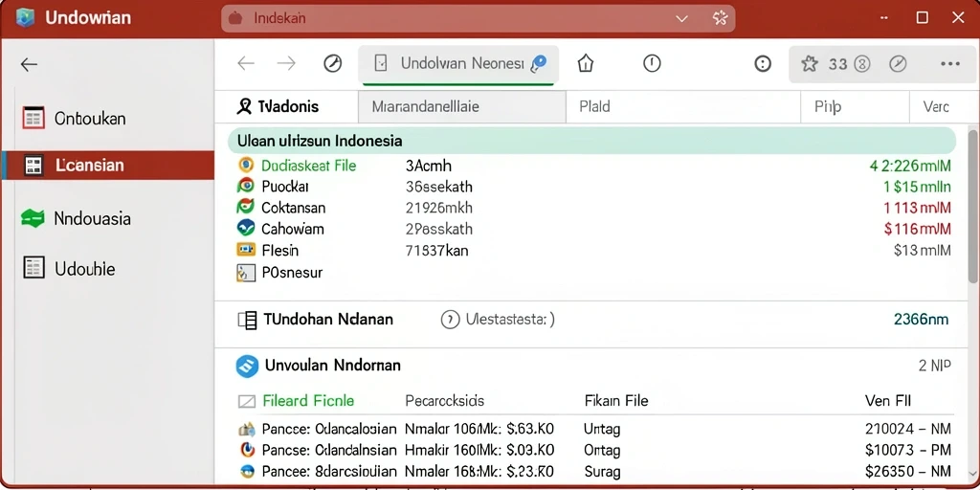
Task: Click the back arrow in the sidebar
Action: pos(29,64)
